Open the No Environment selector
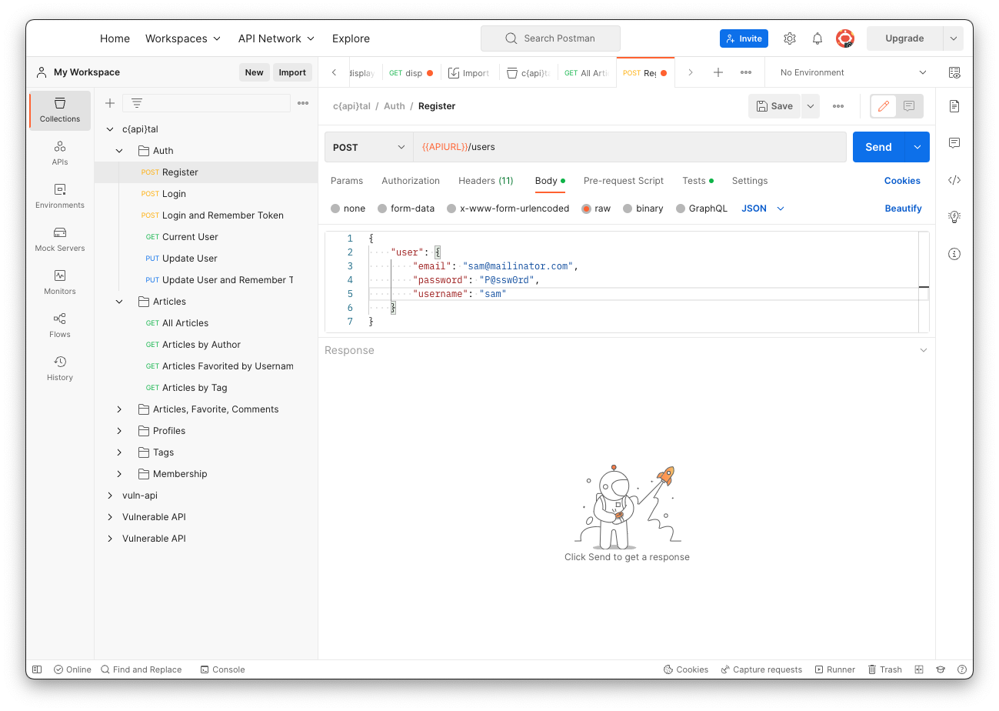 (853, 72)
